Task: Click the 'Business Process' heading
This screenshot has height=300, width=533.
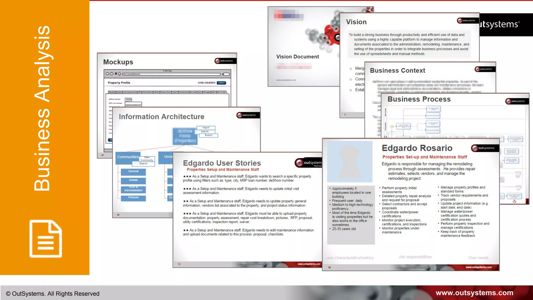Action: tap(419, 99)
